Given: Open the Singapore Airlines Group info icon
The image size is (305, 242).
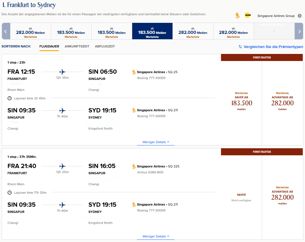Looking at the screenshot, I should pyautogui.click(x=299, y=16).
